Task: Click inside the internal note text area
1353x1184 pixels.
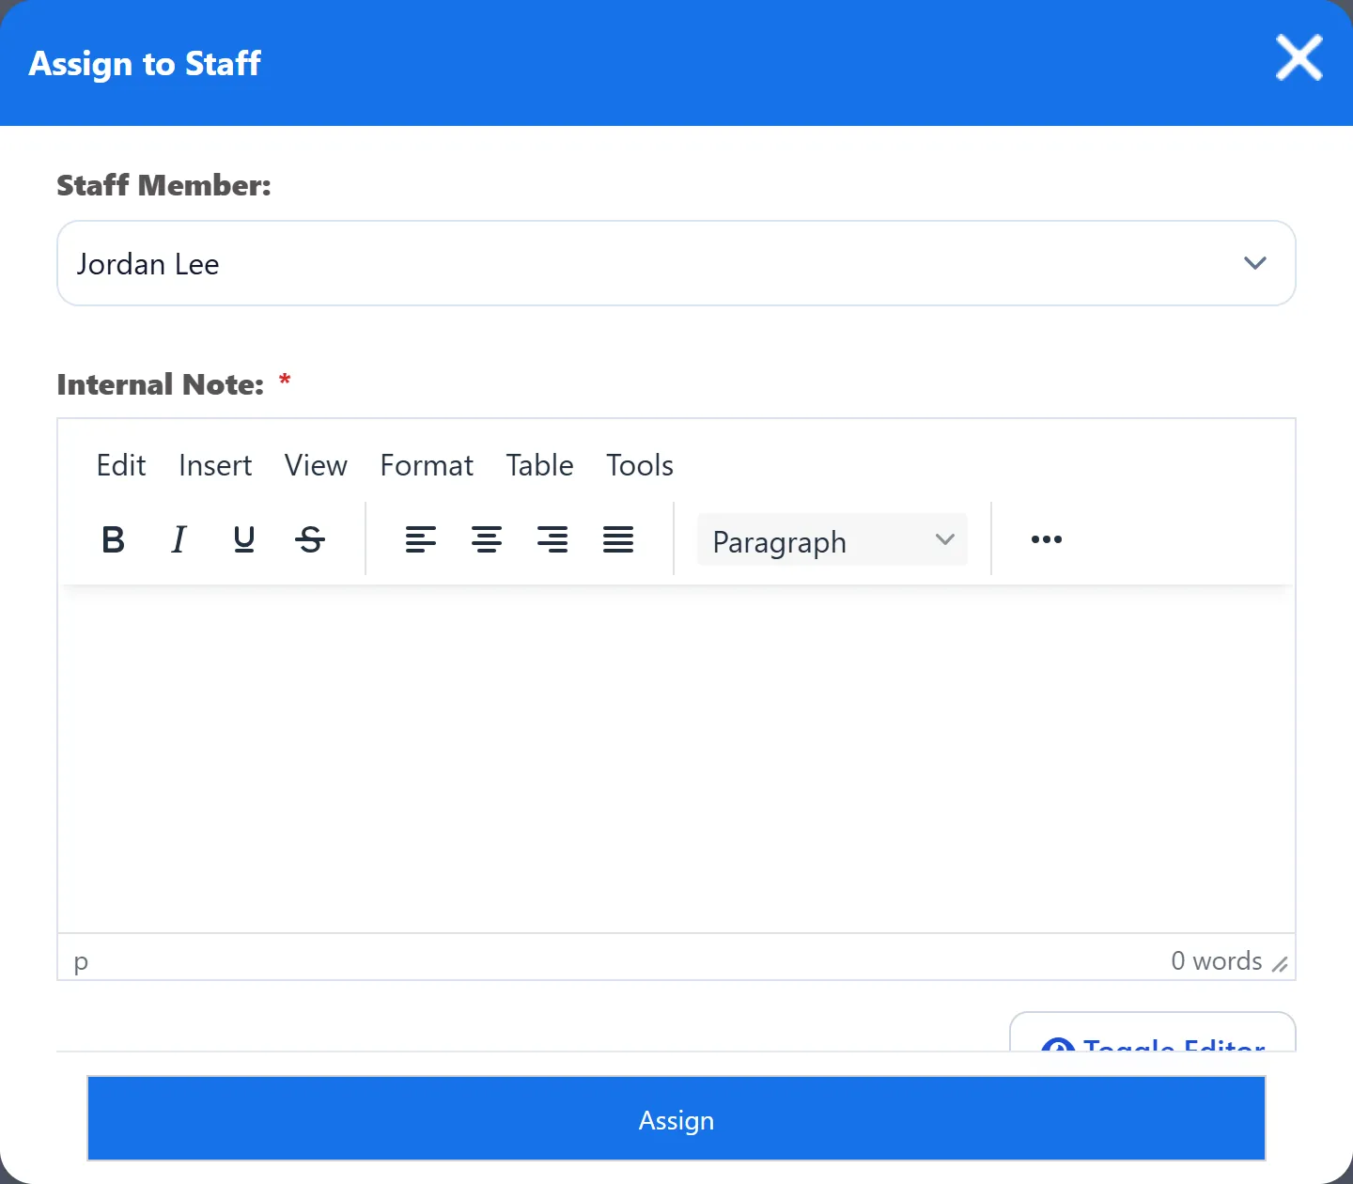Action: [x=676, y=759]
